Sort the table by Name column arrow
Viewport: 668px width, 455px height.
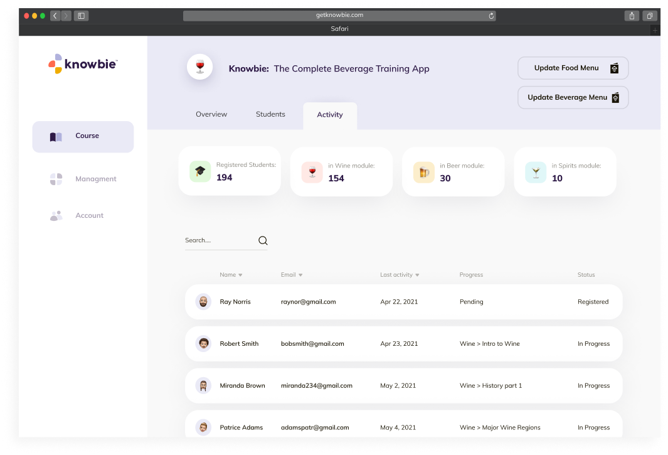pos(240,275)
